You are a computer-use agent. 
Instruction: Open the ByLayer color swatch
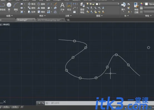point(146,4)
